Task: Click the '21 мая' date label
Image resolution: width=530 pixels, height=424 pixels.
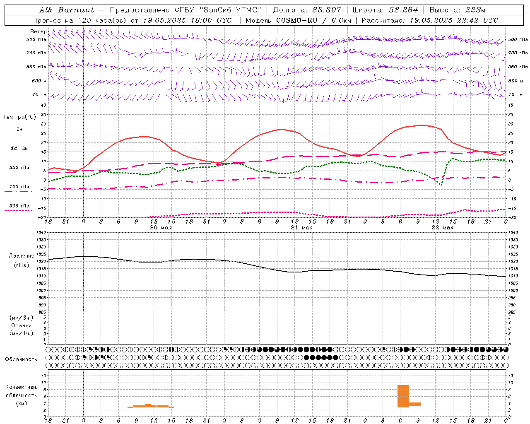Action: coord(301,228)
